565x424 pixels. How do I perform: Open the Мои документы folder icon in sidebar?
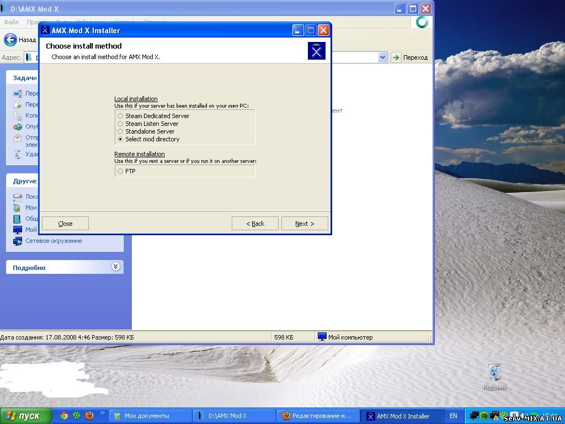[x=17, y=208]
